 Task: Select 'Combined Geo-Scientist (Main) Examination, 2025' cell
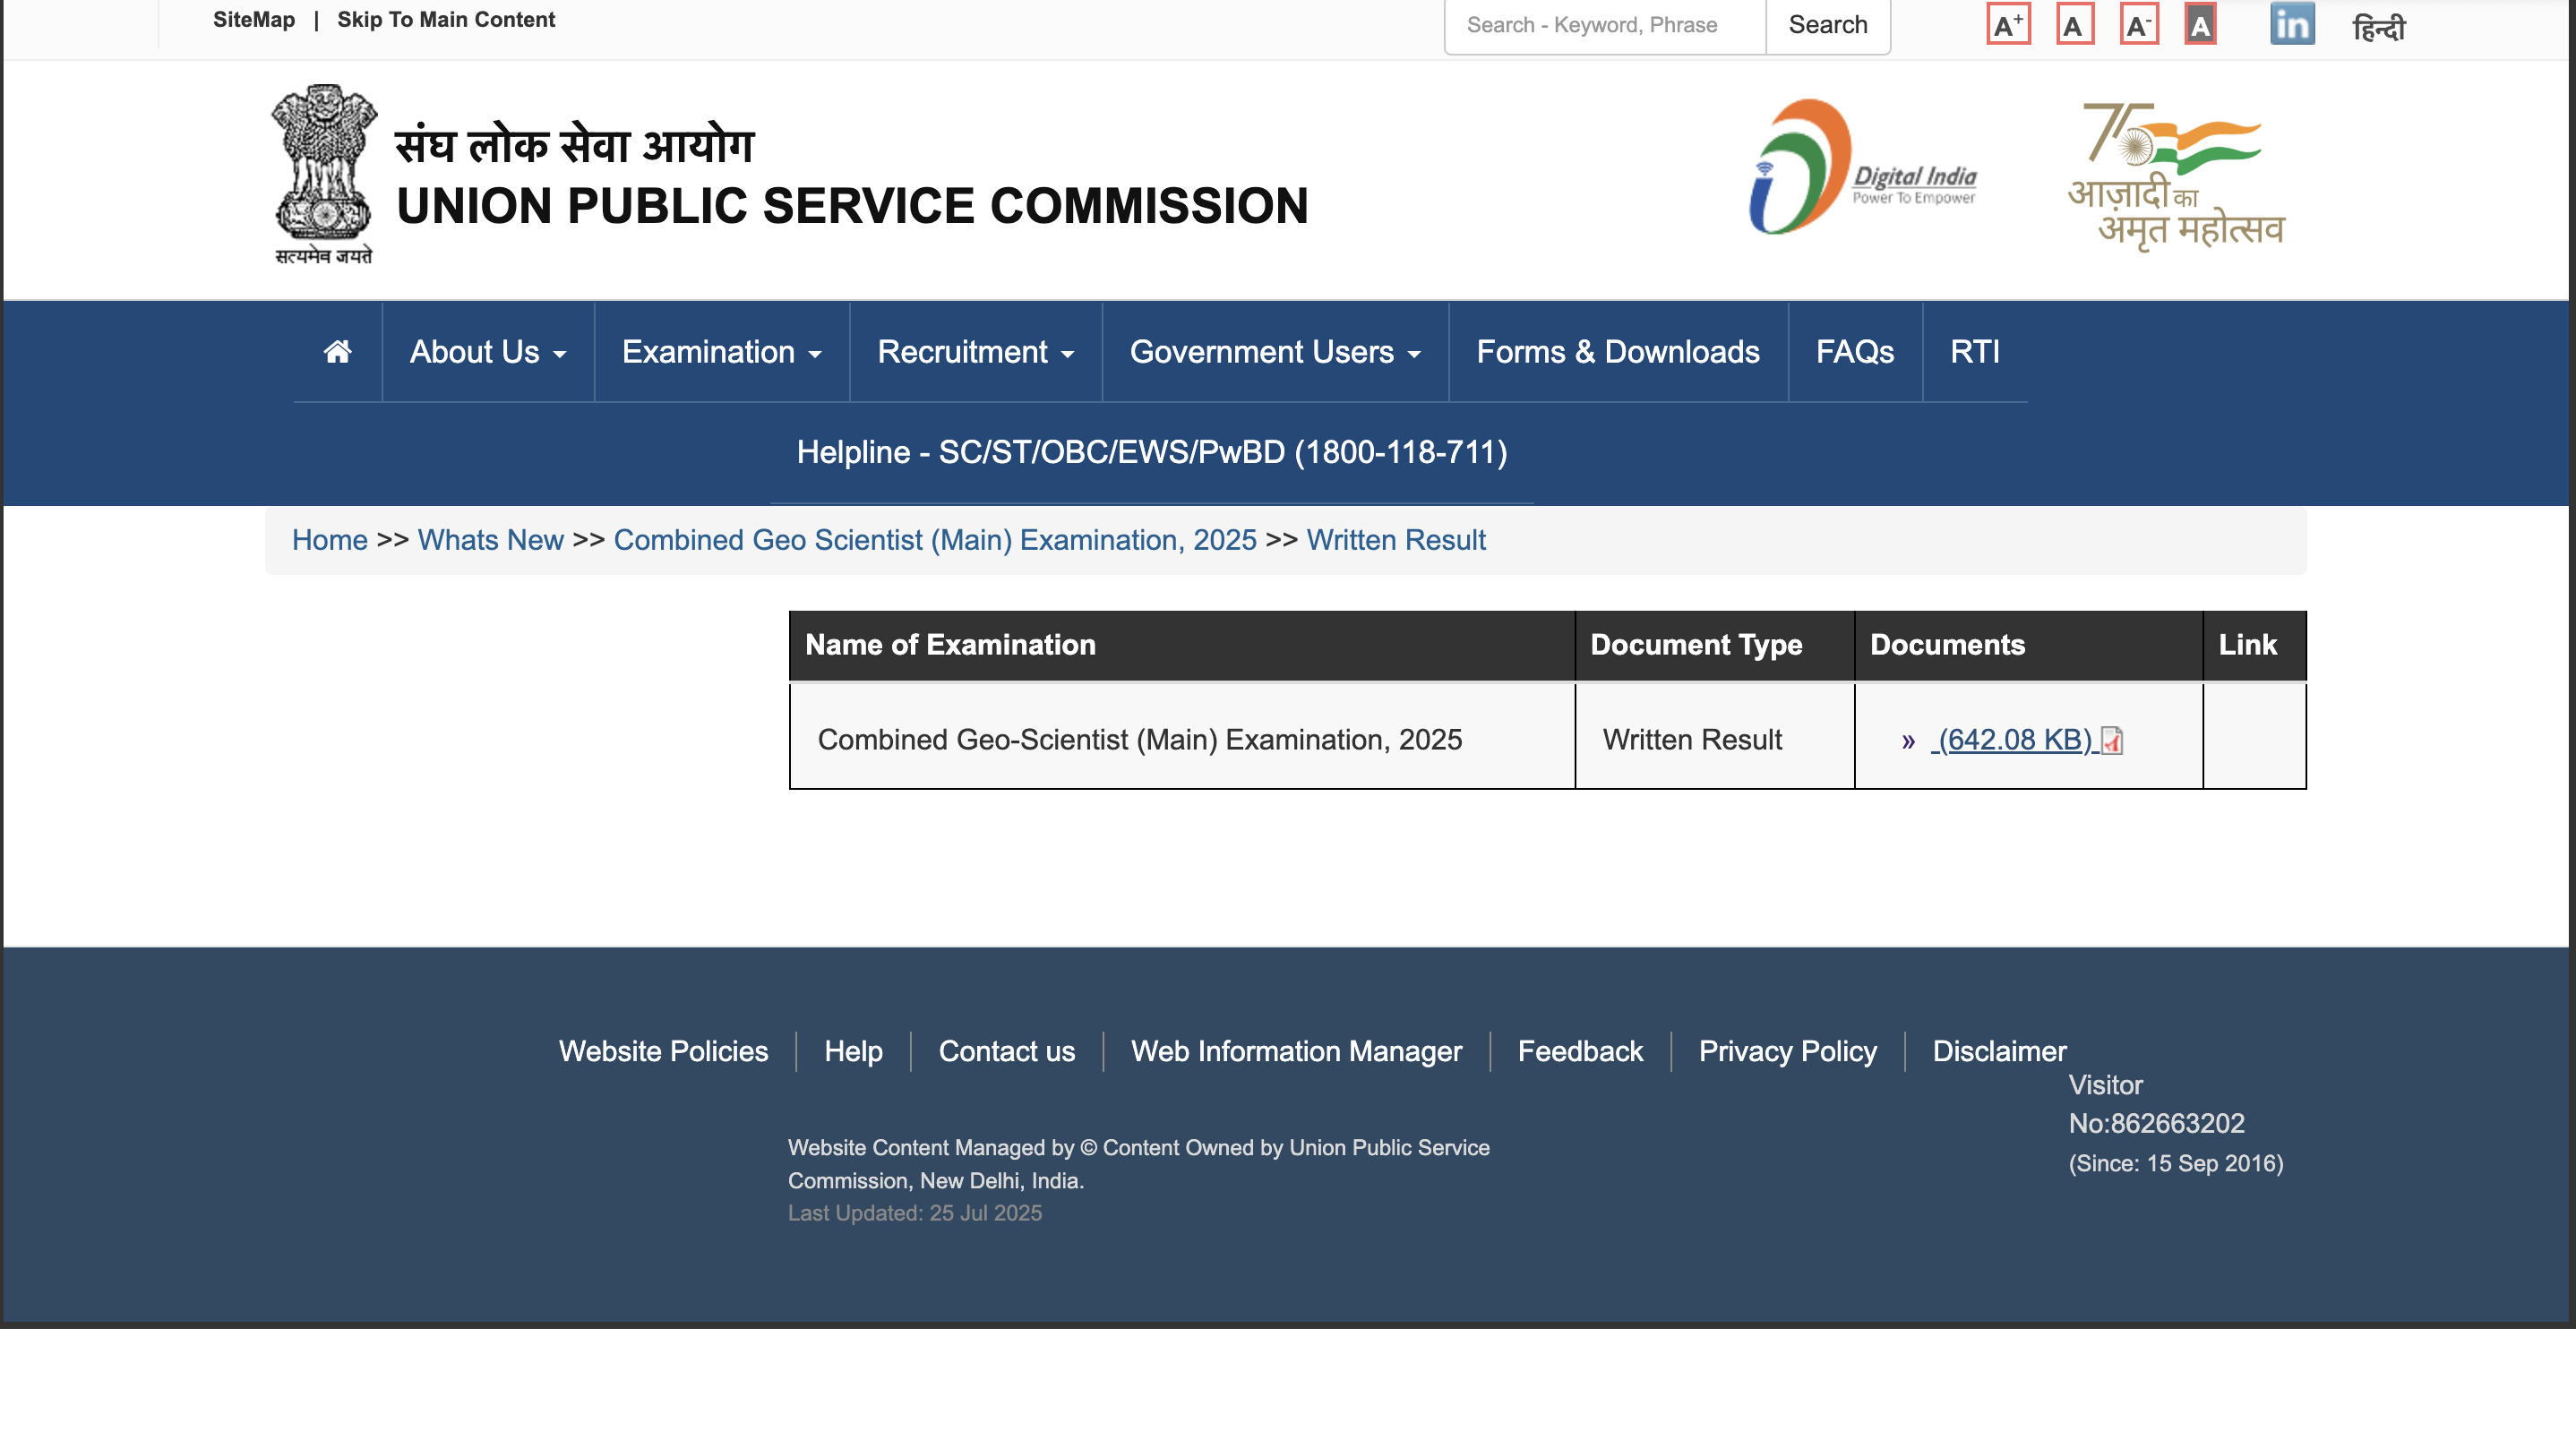[x=1182, y=737]
